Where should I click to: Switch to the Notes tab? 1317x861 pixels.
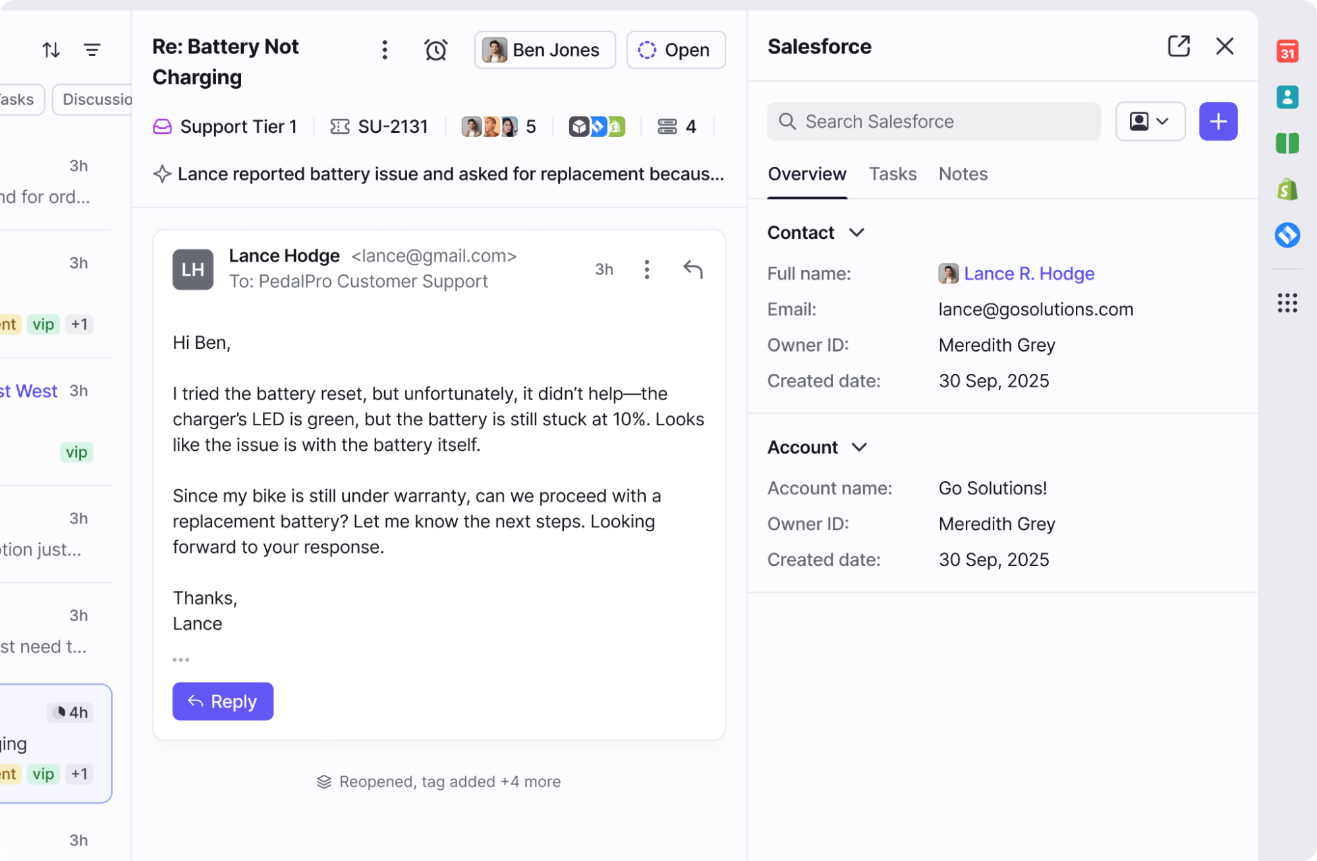click(963, 174)
